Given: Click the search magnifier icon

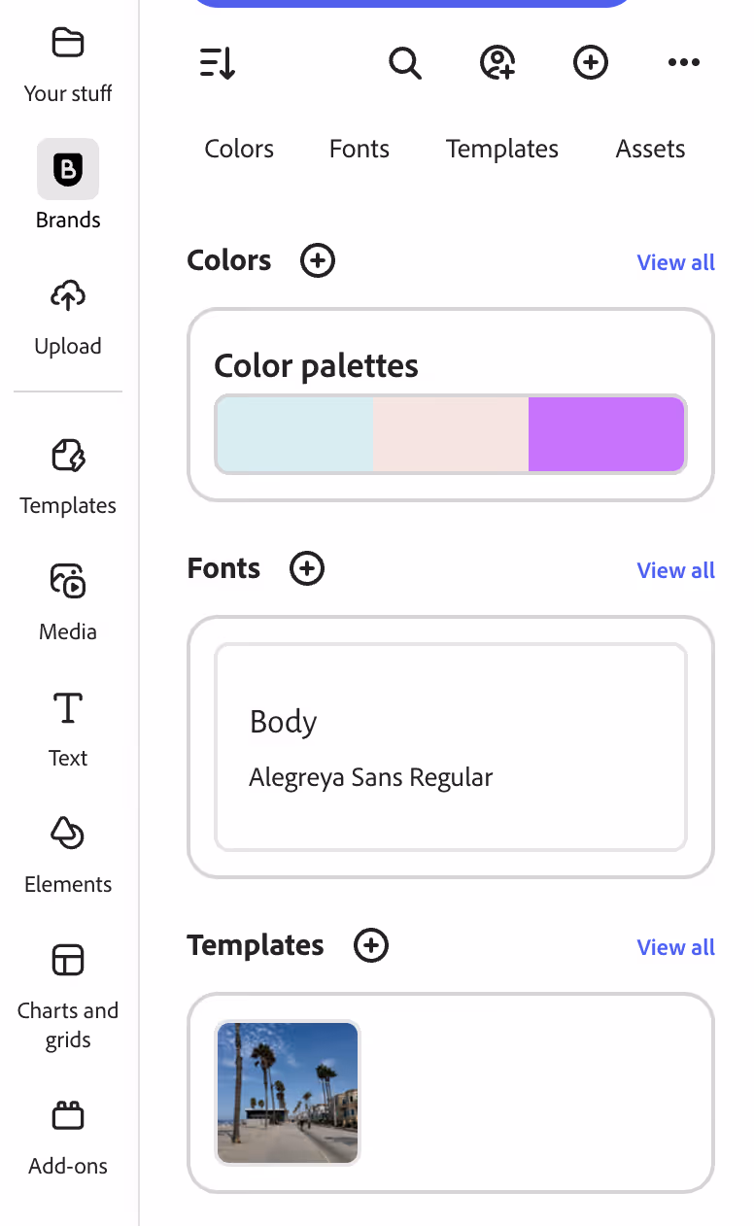Looking at the screenshot, I should 405,63.
